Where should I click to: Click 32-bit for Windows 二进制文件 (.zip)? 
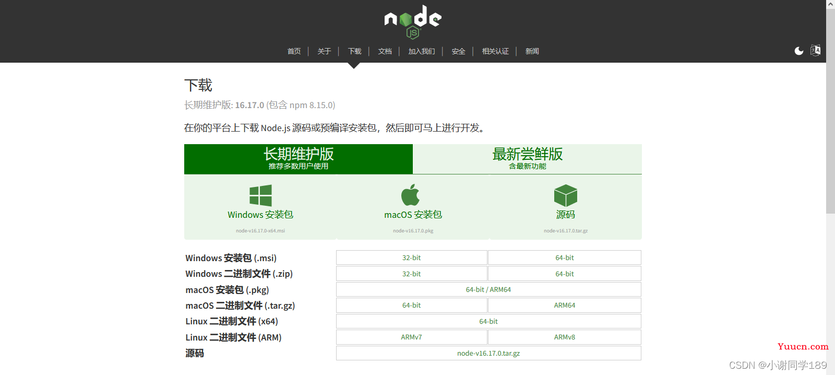[x=411, y=274]
